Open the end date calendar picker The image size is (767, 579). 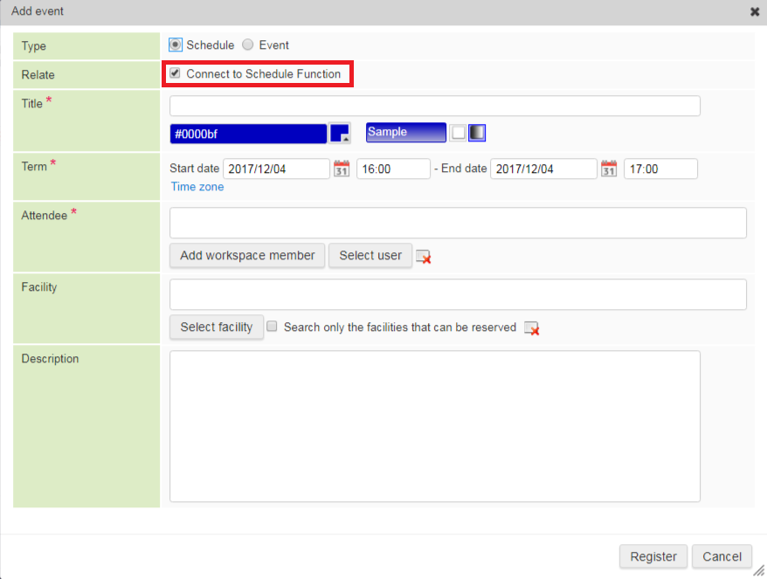609,169
